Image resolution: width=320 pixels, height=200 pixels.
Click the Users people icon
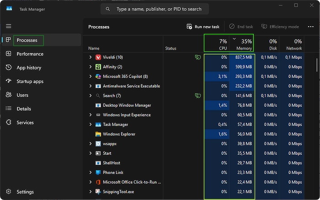point(9,95)
